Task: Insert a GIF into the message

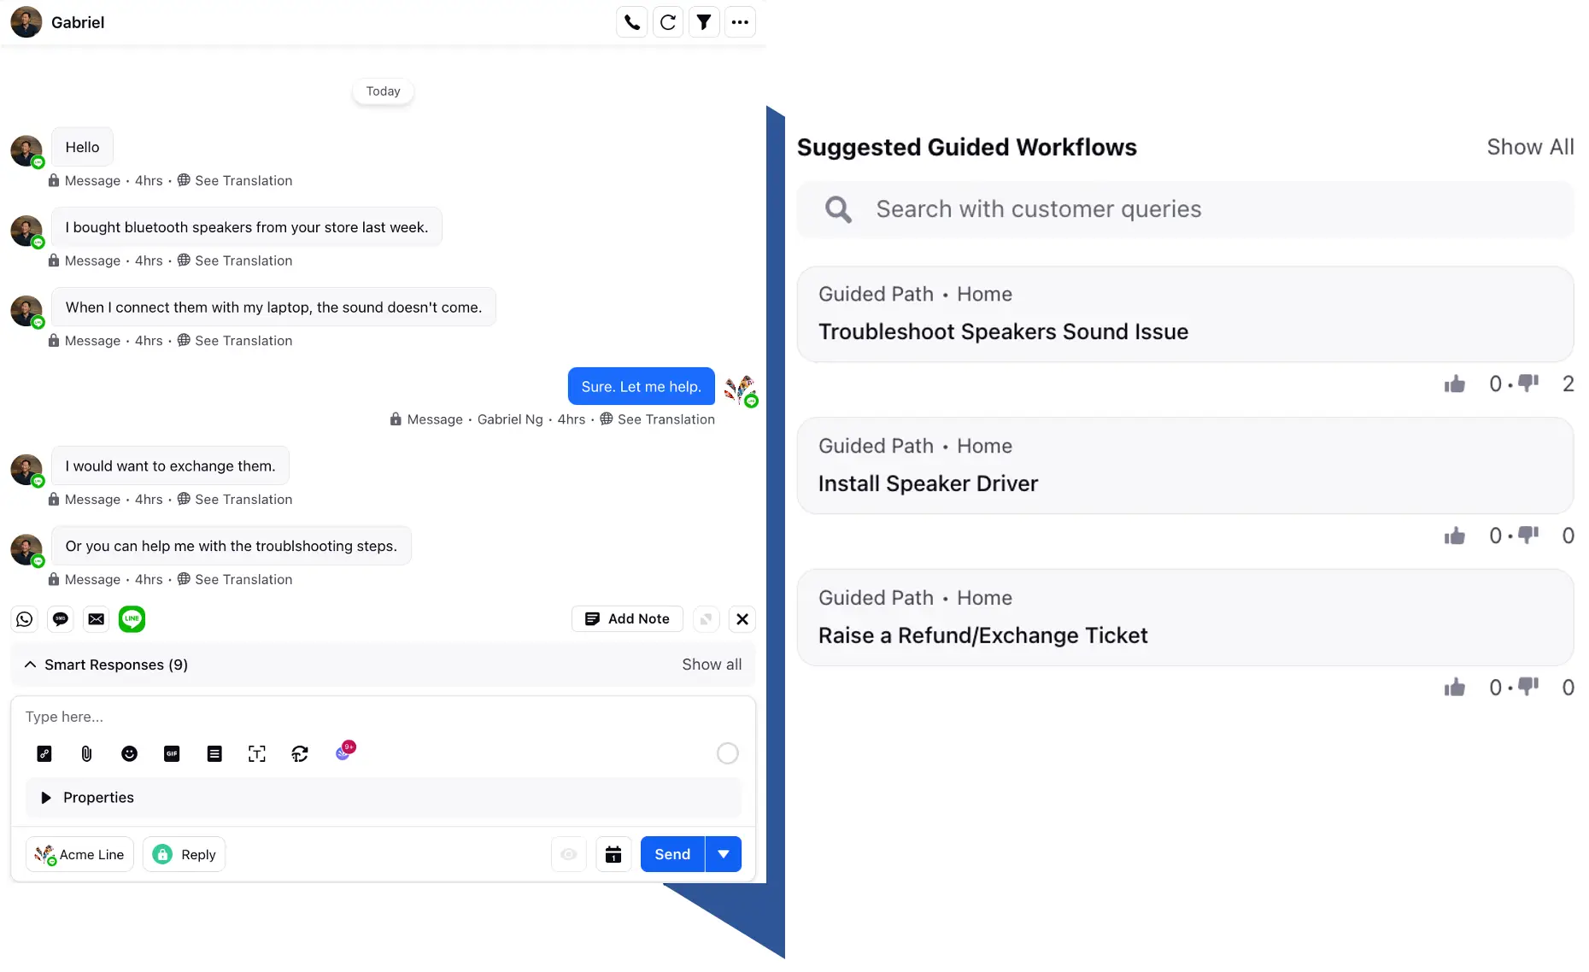Action: 171,753
